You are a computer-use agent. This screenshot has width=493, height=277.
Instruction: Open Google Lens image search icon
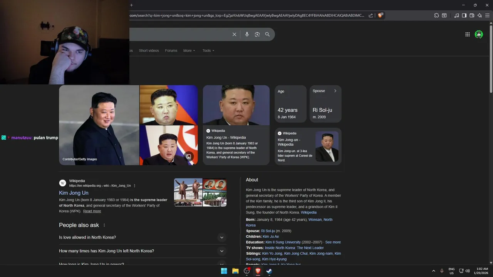pyautogui.click(x=257, y=35)
